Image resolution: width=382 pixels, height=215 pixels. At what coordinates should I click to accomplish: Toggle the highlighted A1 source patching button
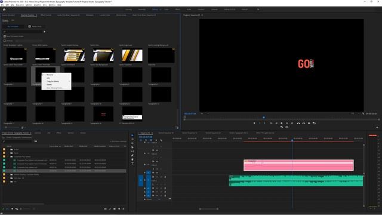pyautogui.click(x=141, y=180)
